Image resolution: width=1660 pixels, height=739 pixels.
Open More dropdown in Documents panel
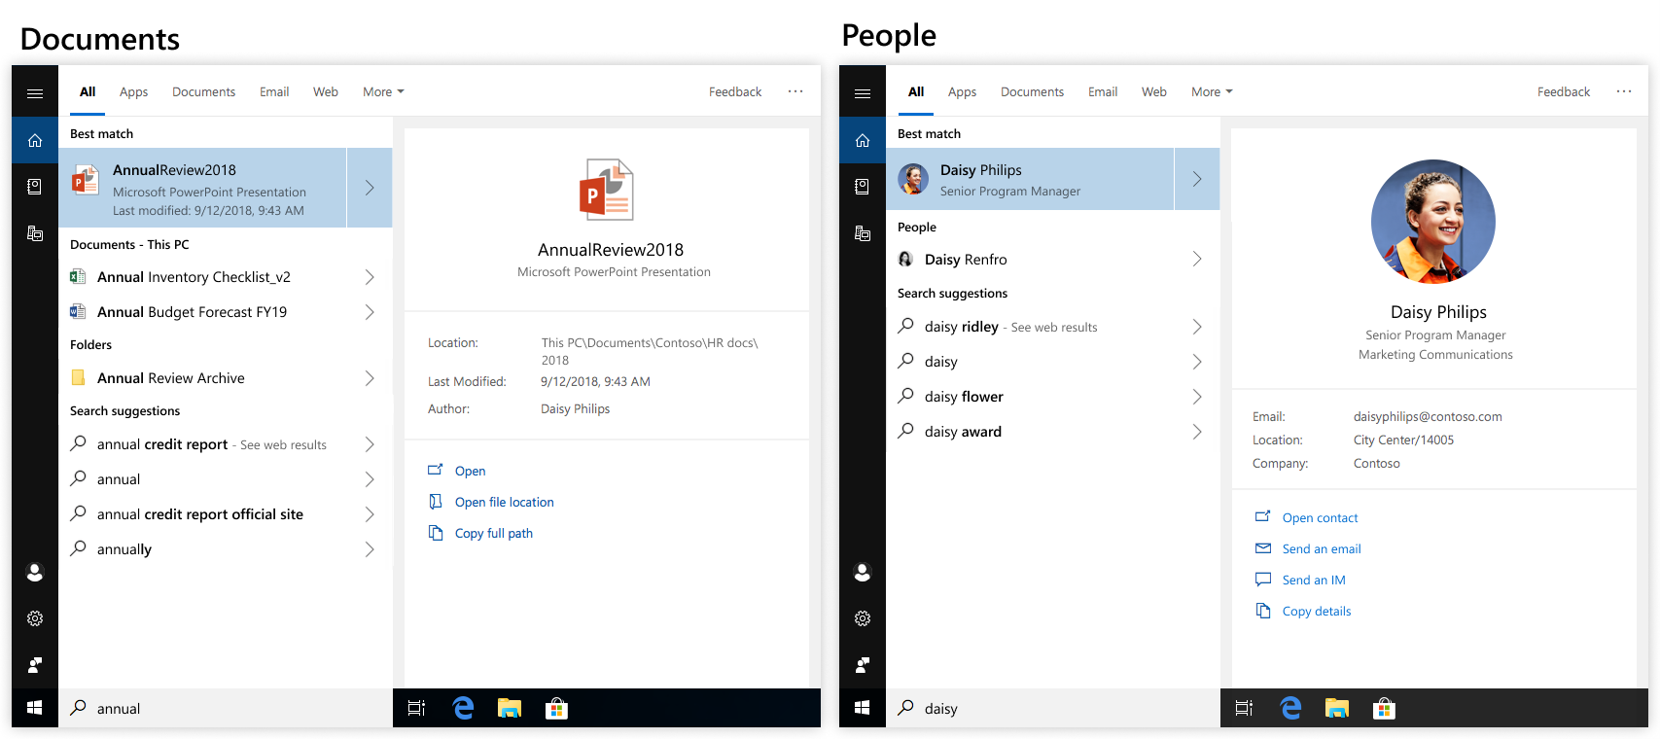point(383,92)
